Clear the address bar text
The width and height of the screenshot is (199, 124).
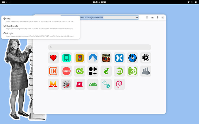point(137,18)
